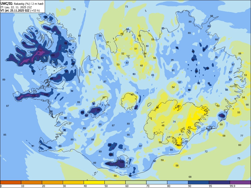
Task: Click the legend tick label 99.9
Action: click(x=232, y=186)
